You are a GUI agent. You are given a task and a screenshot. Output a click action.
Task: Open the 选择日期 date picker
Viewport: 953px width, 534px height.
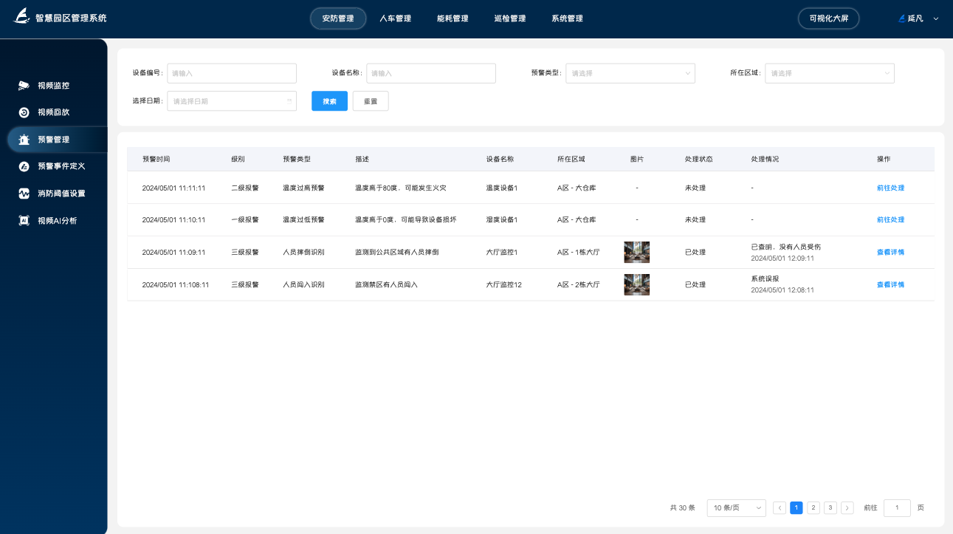point(231,100)
